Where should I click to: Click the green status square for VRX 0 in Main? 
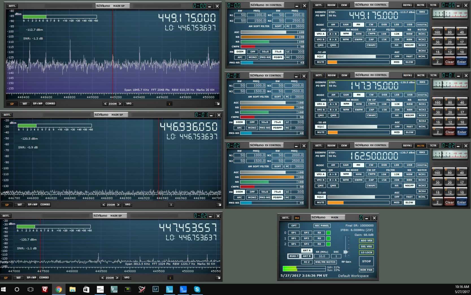(x=328, y=233)
